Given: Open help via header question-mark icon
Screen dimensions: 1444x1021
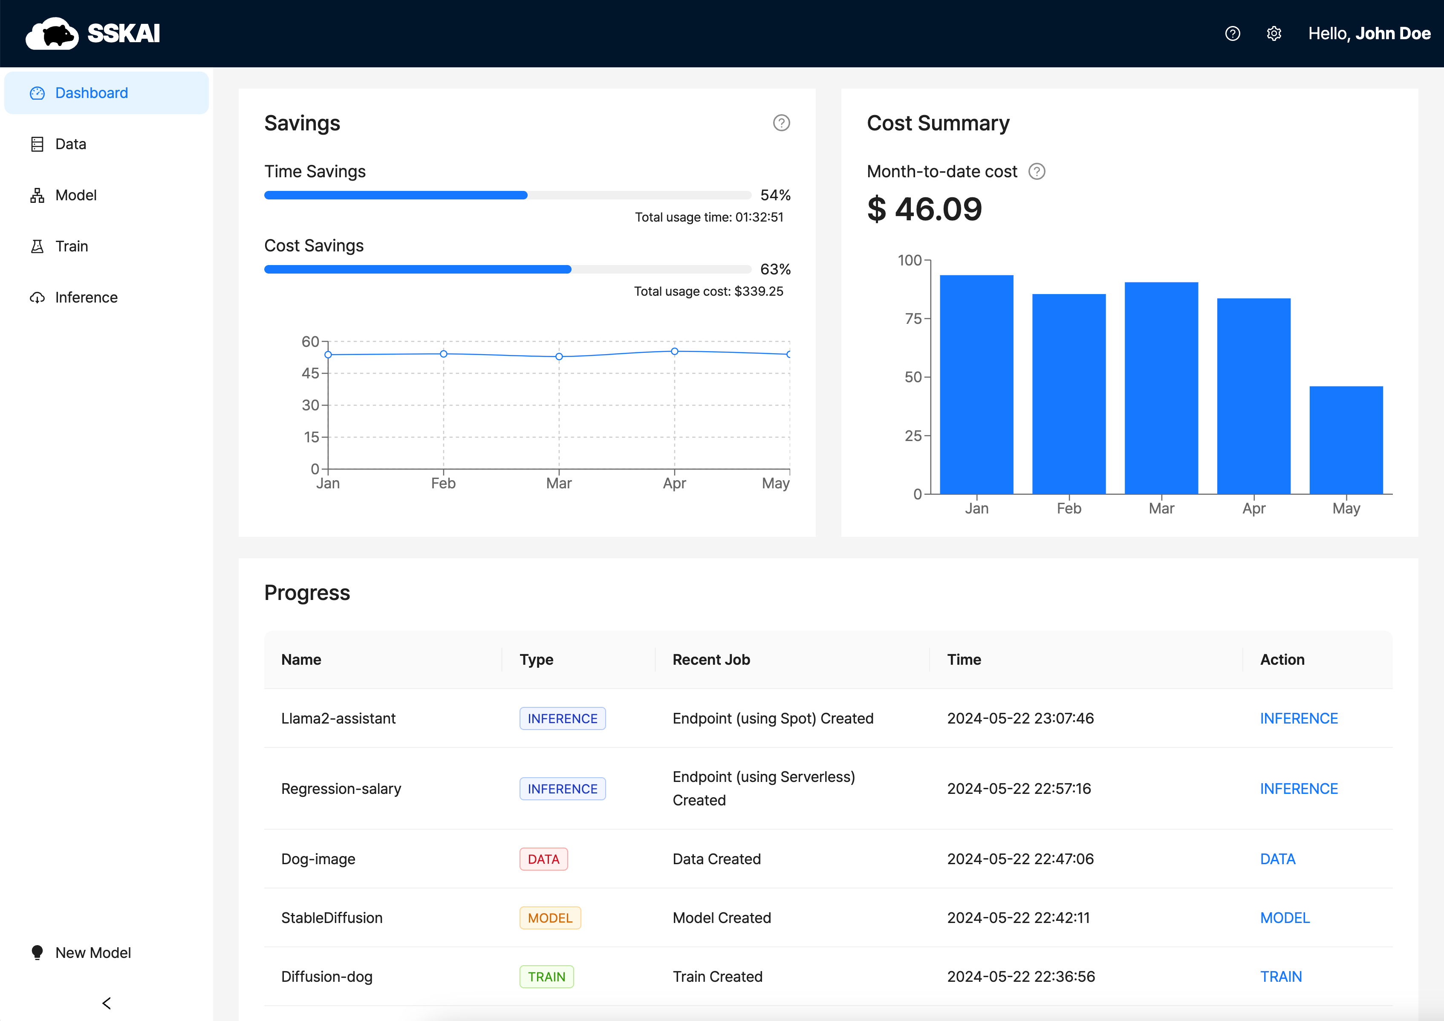Looking at the screenshot, I should (x=1232, y=33).
